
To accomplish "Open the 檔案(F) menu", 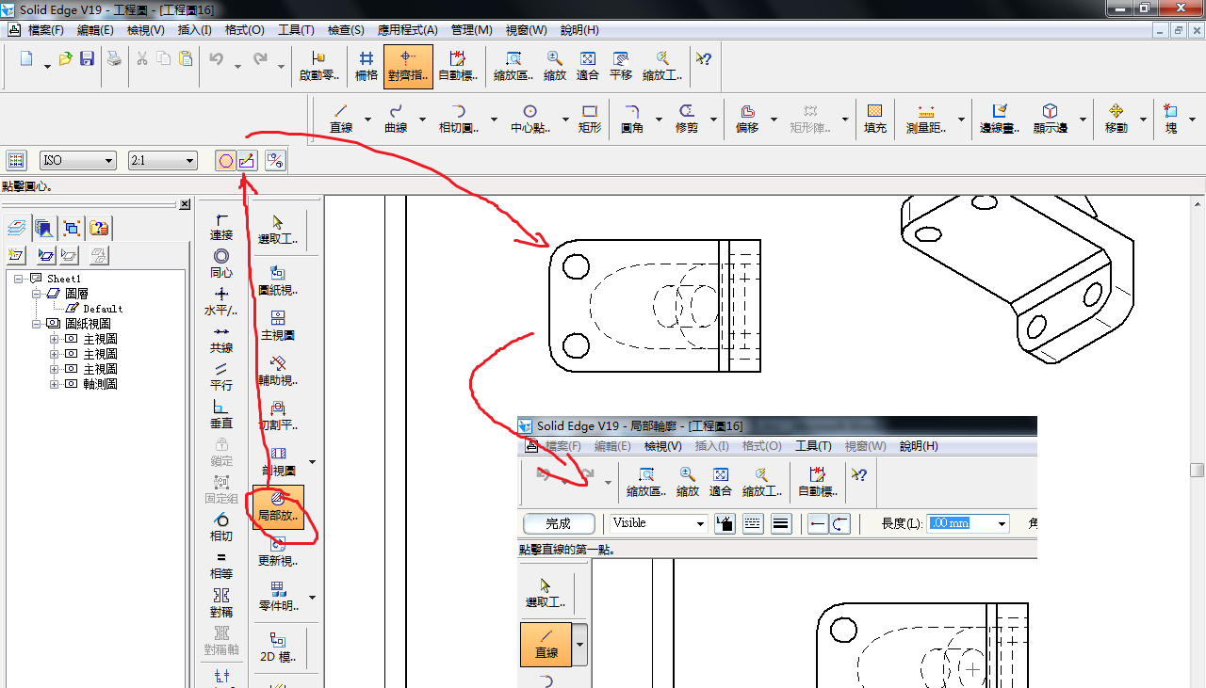I will [46, 30].
